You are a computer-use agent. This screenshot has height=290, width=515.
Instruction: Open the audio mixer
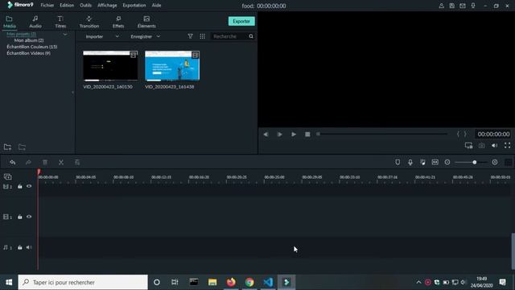pyautogui.click(x=422, y=162)
